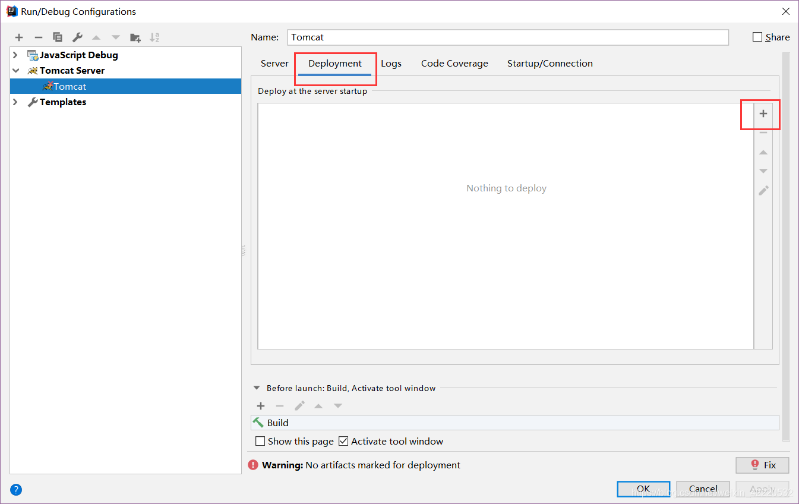Edit deployment item with pencil icon

pyautogui.click(x=763, y=190)
